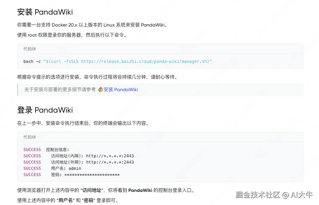
Task: Click the 用户名: admin line
Action: click(x=52, y=169)
